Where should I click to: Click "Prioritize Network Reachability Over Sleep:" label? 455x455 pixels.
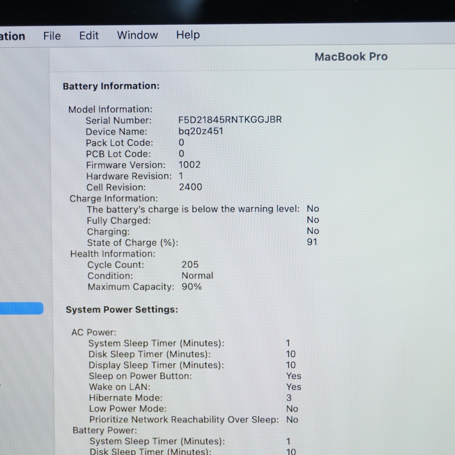[184, 420]
